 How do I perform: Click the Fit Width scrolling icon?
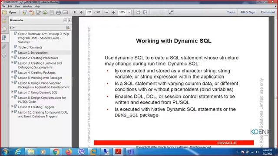[138, 12]
